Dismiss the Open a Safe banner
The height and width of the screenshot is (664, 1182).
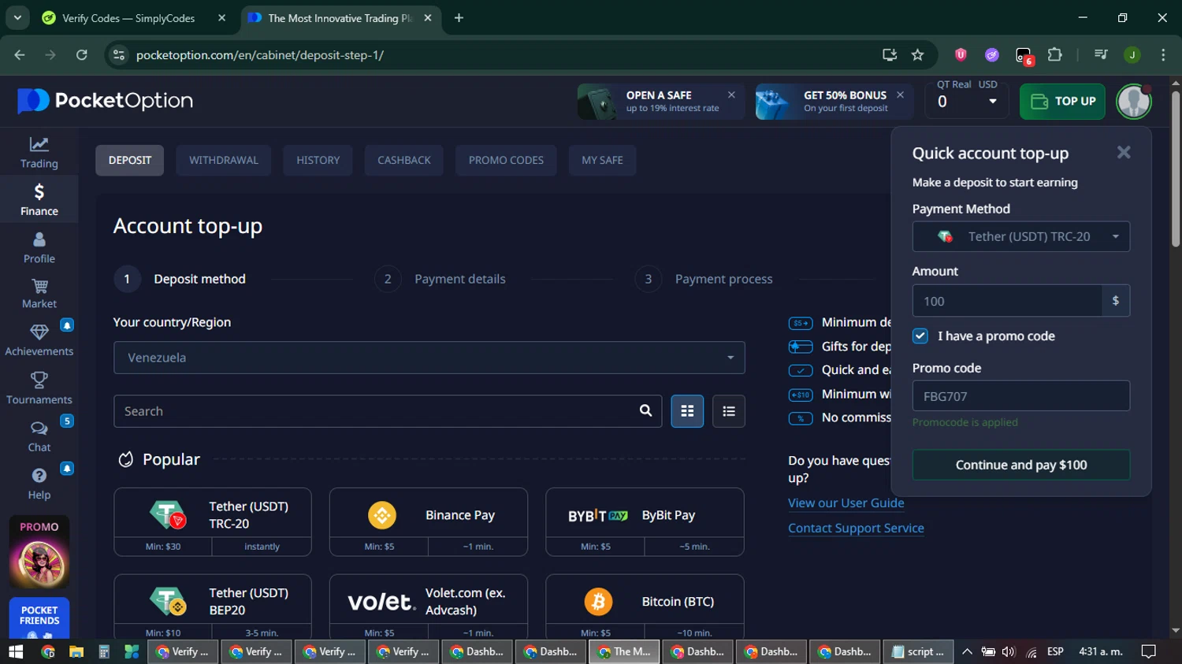(731, 95)
